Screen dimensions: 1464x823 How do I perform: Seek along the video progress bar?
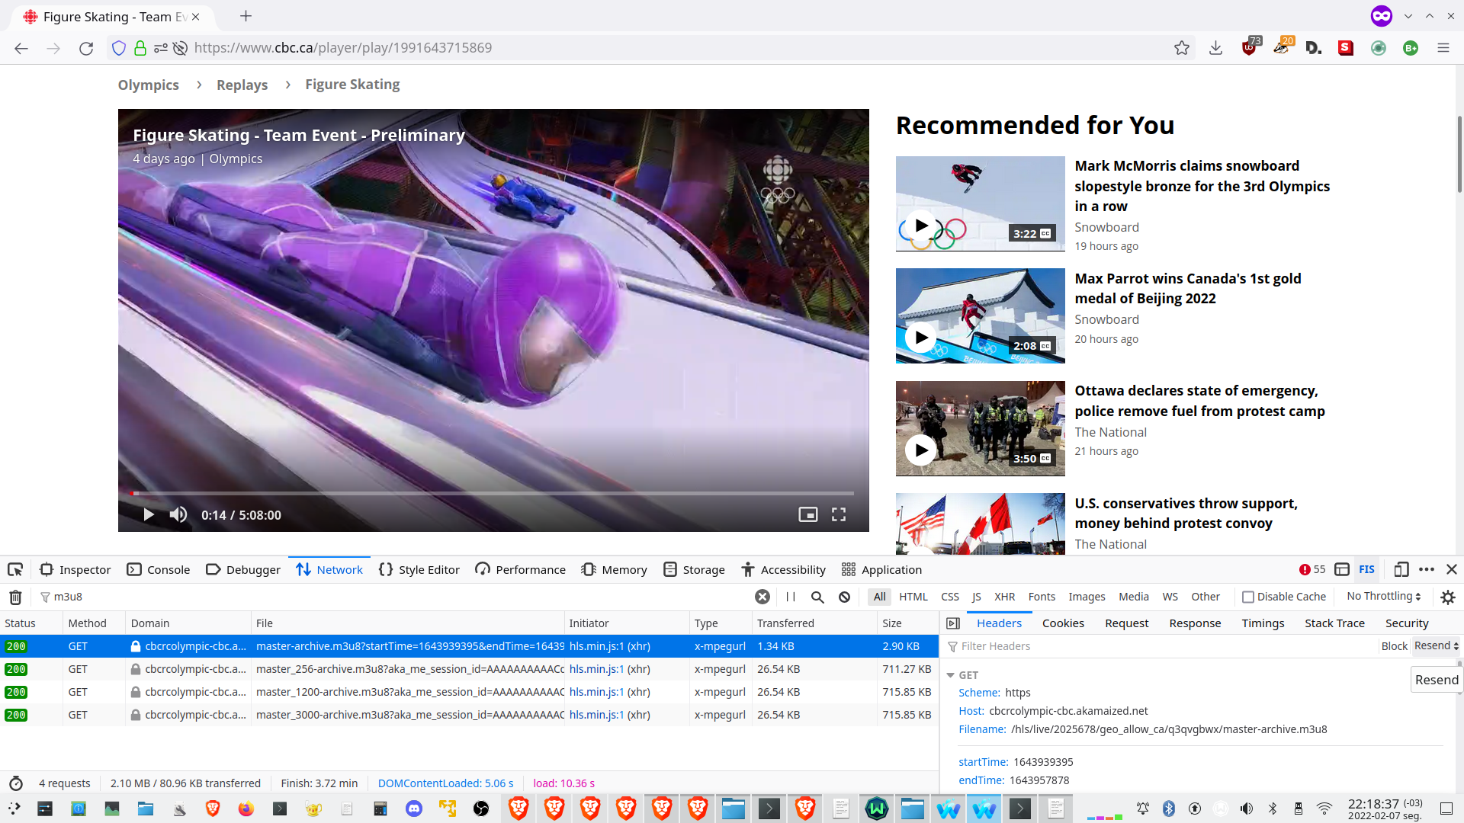pos(493,494)
